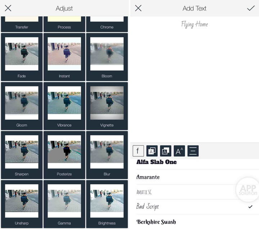Apply the Vignette adjustment
Image resolution: width=259 pixels, height=229 pixels.
(107, 106)
